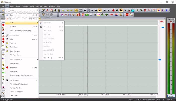Viewport: 176px width, 101px height.
Task: Click the Reset button under peak meter
Action: coord(171,96)
